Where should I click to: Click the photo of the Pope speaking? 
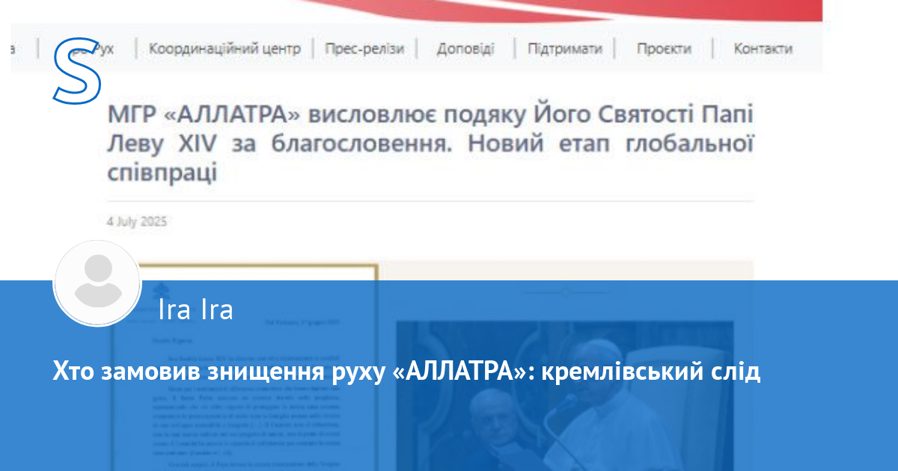point(565,396)
